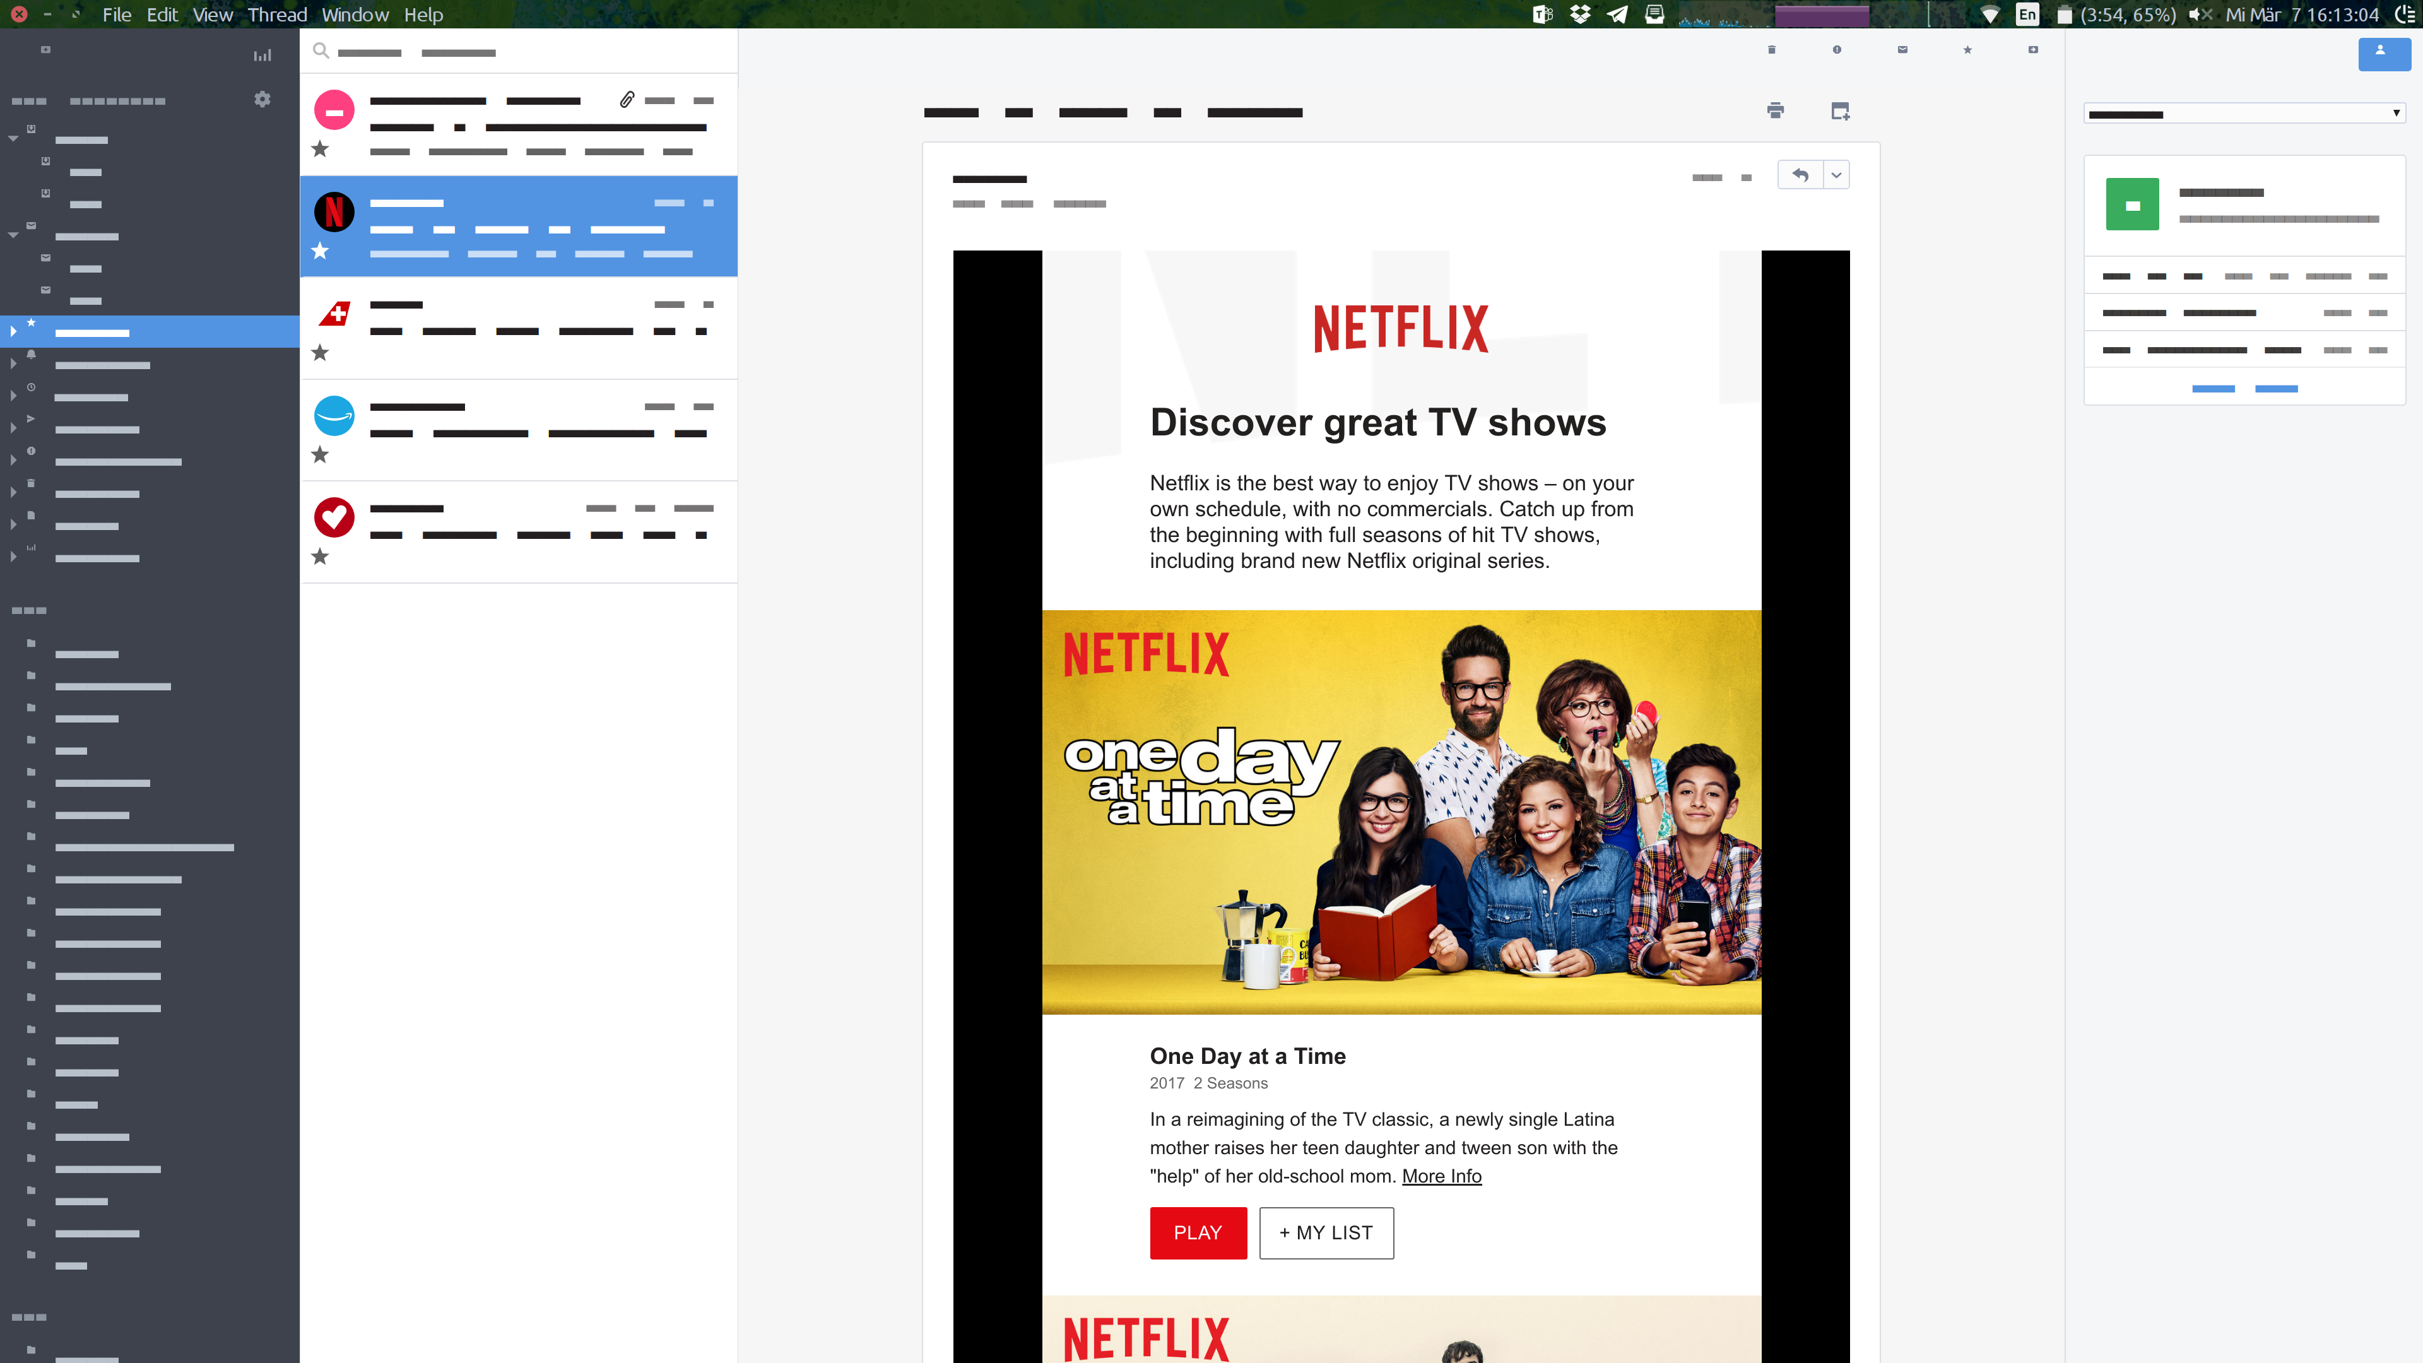Click the move to folder arrow icon
This screenshot has height=1363, width=2423.
pos(2032,50)
